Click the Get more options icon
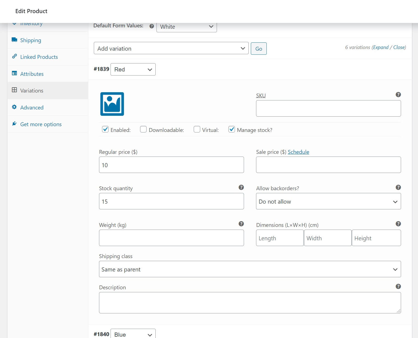The width and height of the screenshot is (418, 338). 14,124
